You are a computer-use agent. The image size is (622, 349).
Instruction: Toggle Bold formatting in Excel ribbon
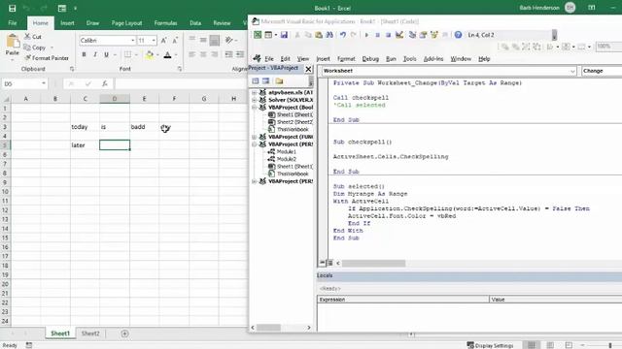click(x=84, y=54)
